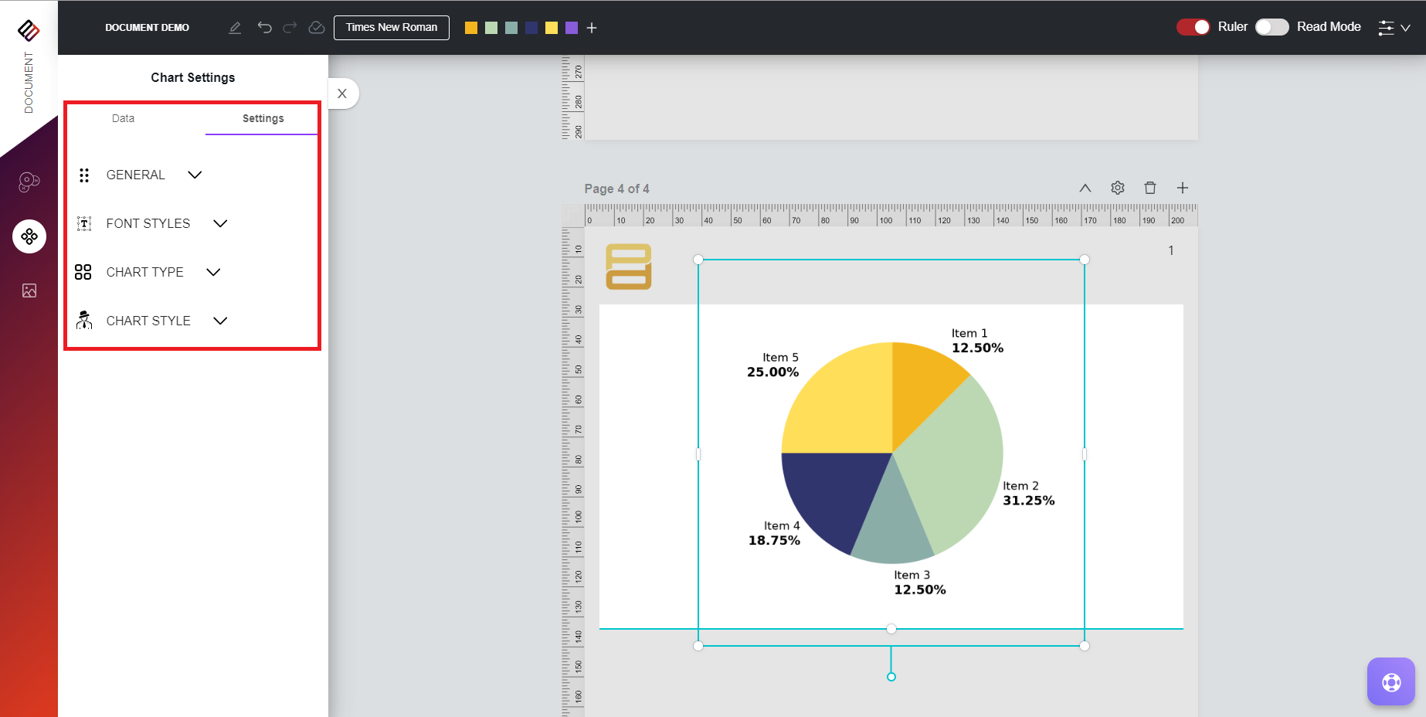Switch to the Data tab
Screen dimensions: 1426x717
pos(123,118)
